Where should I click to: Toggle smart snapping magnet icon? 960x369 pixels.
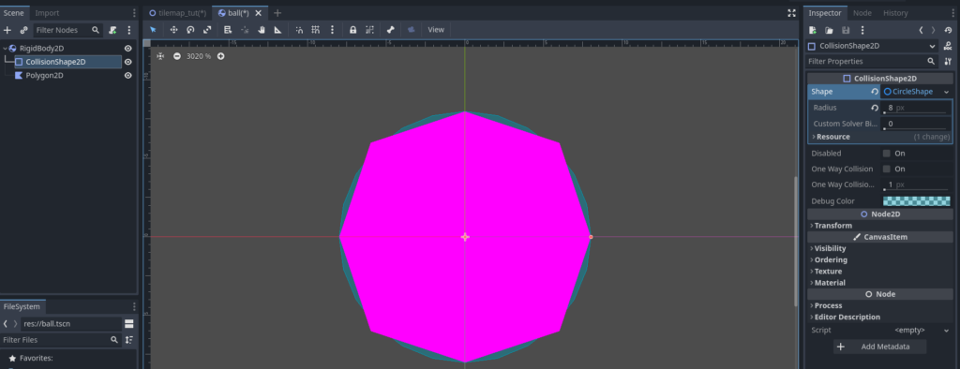point(299,29)
